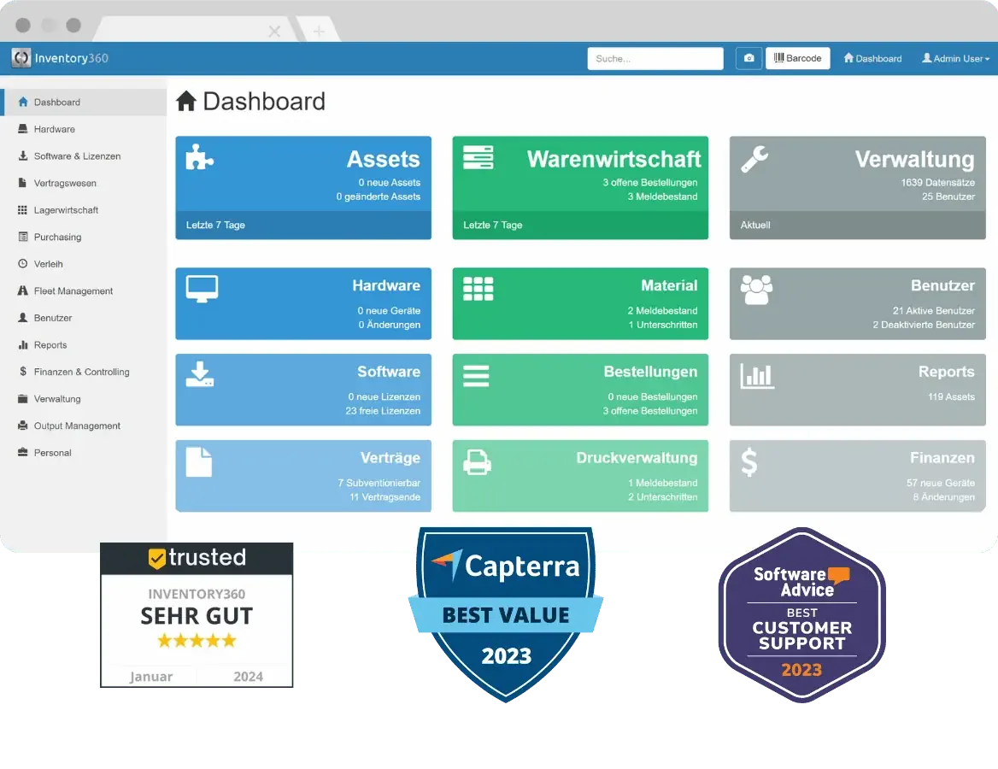Viewport: 998px width, 769px height.
Task: Click the dollar icon on Finanzen tile
Action: [x=748, y=462]
